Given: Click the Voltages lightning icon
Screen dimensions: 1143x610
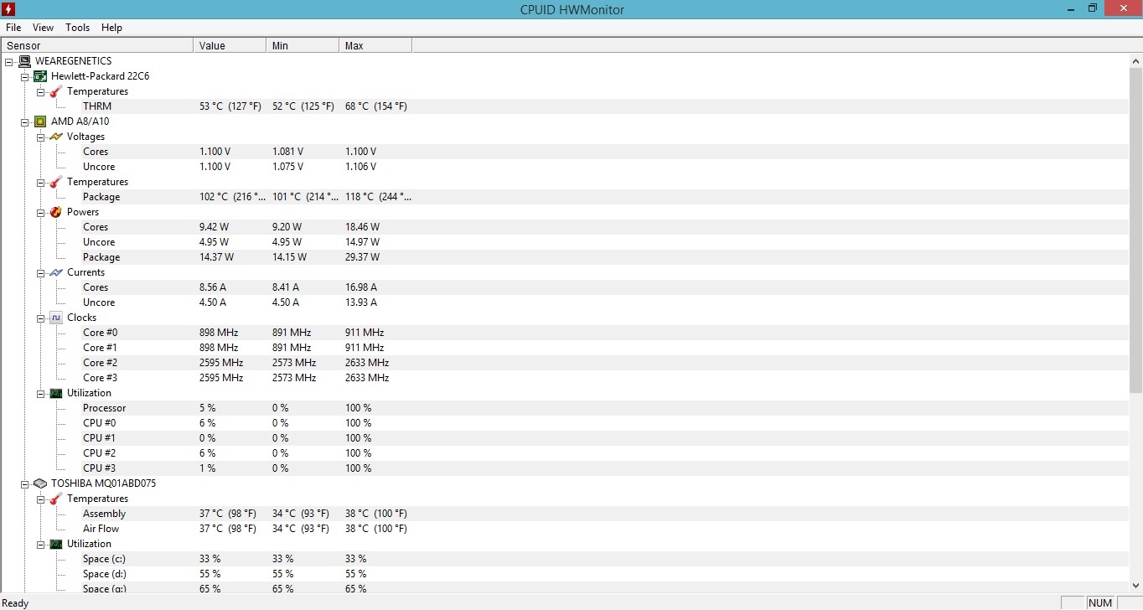Looking at the screenshot, I should coord(56,137).
